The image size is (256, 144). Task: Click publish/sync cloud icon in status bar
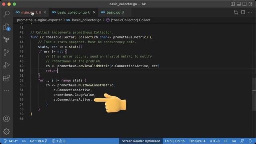point(24,141)
